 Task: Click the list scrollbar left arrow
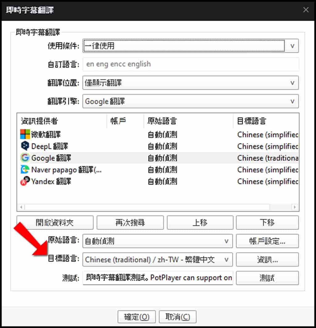point(21,207)
